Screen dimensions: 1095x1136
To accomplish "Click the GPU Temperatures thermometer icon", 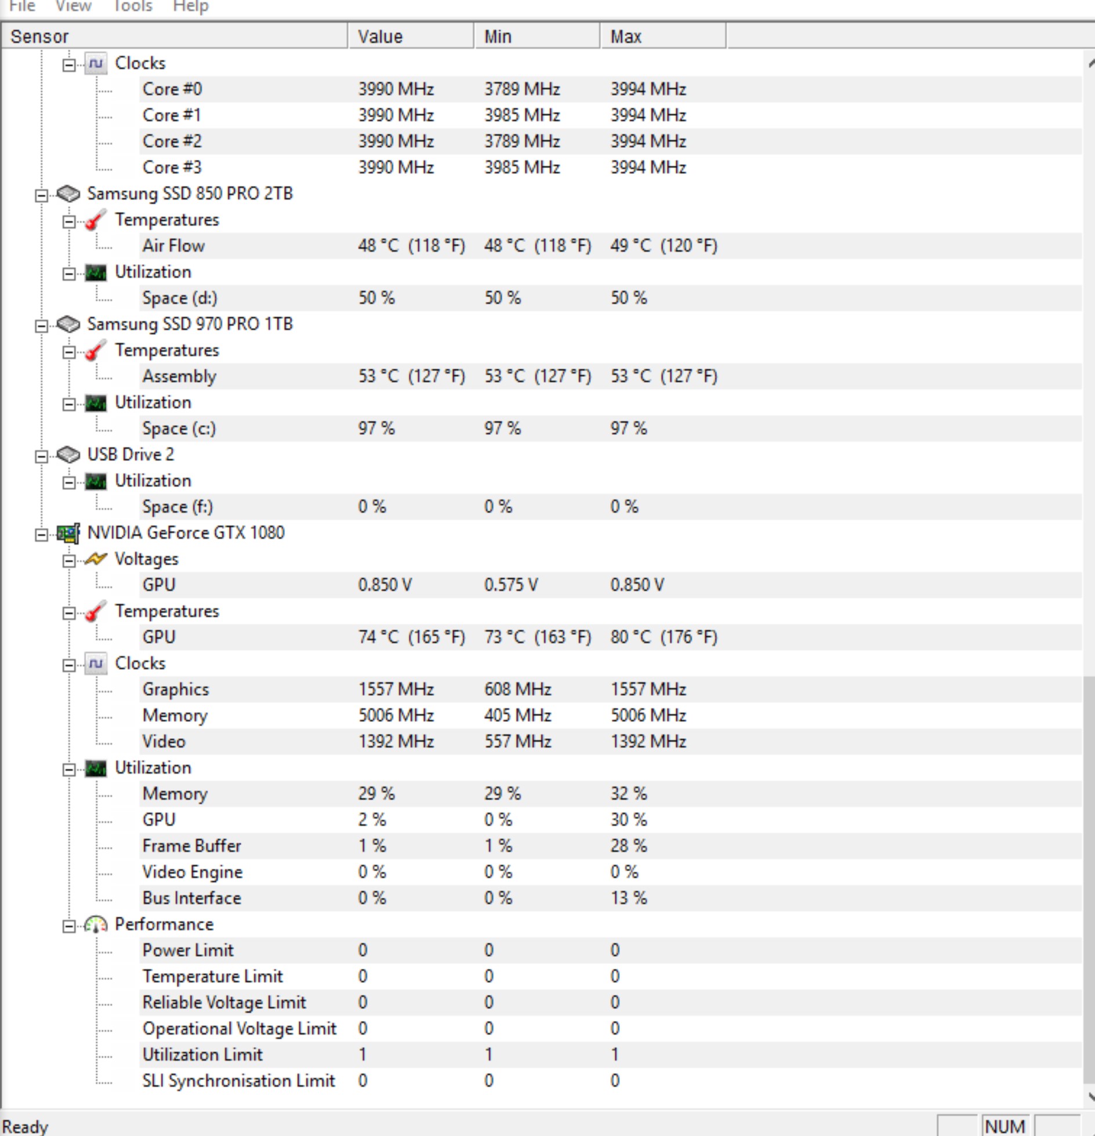I will click(x=96, y=611).
